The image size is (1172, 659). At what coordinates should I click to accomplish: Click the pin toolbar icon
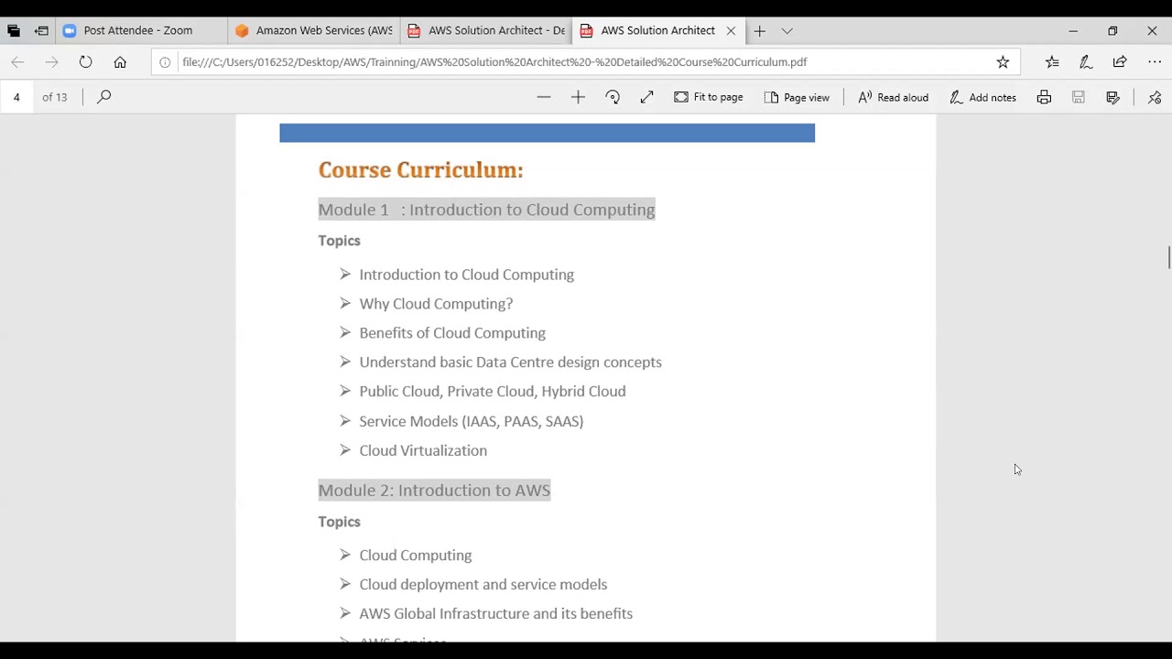point(1155,97)
